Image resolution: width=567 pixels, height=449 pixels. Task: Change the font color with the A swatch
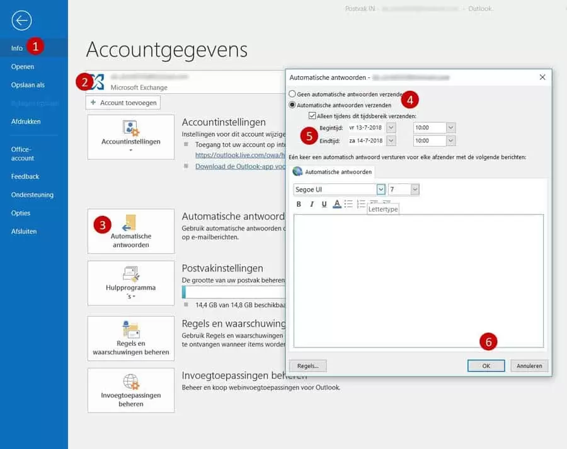pyautogui.click(x=336, y=204)
